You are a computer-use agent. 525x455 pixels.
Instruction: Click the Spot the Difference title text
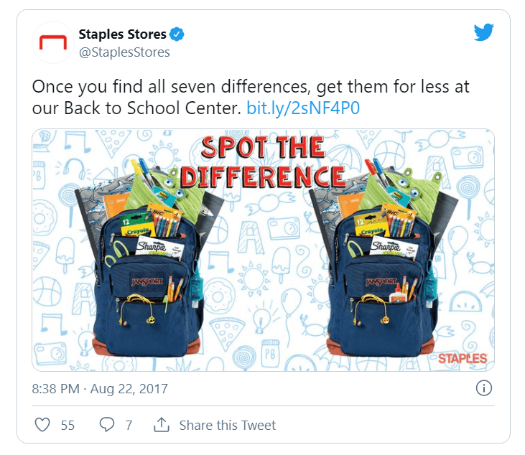pyautogui.click(x=263, y=162)
